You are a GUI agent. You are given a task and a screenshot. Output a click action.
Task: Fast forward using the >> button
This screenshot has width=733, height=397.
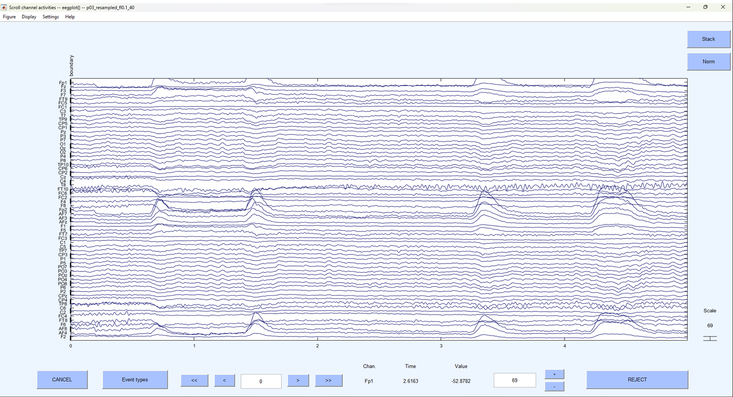(x=328, y=380)
